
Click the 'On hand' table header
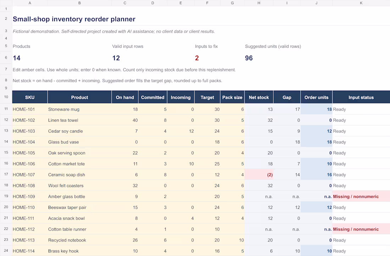click(125, 97)
